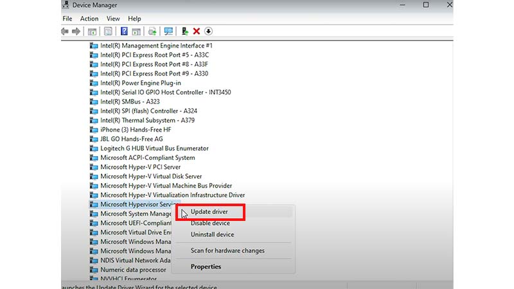Screen dimensions: 514x289
Task: Toggle the Show/Hide Action Pane toolbar icon
Action: (136, 31)
